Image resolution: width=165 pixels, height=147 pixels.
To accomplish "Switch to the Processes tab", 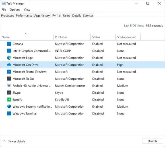I will 7,16.
